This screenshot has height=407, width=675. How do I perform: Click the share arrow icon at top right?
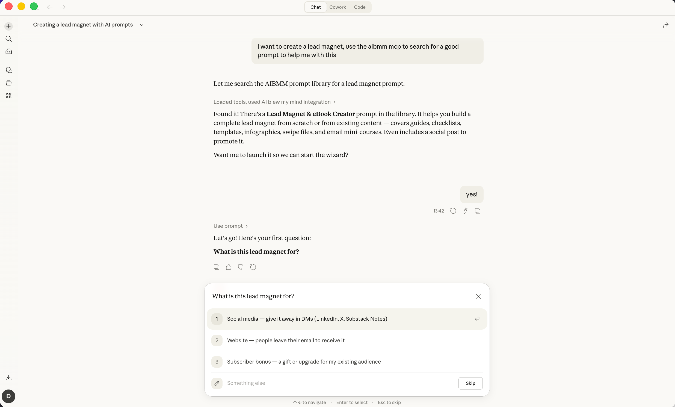[x=665, y=25]
